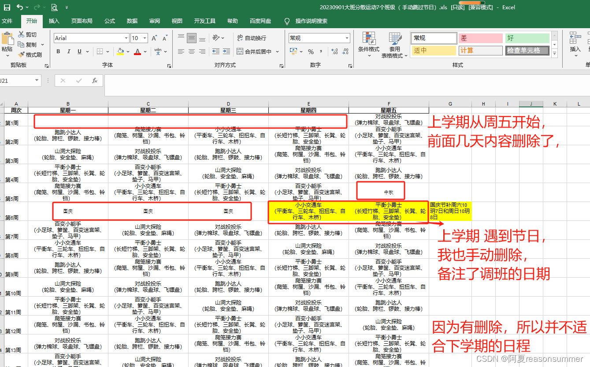Open the Arial font name dropdown
The height and width of the screenshot is (367, 590).
click(126, 38)
